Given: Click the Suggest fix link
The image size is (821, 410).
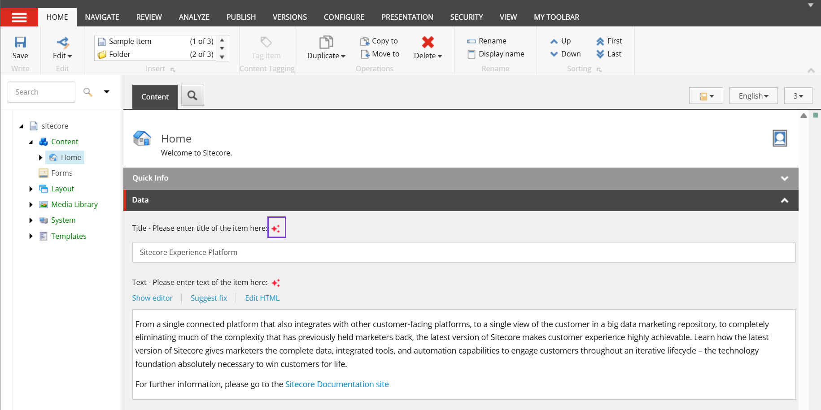Looking at the screenshot, I should 209,298.
